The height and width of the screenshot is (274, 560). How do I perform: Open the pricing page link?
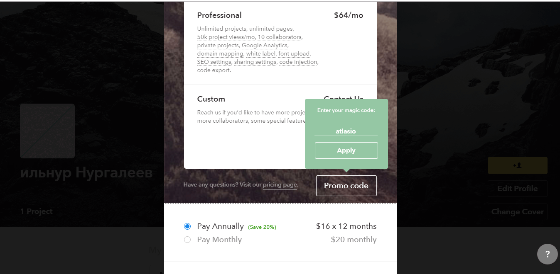pos(280,185)
